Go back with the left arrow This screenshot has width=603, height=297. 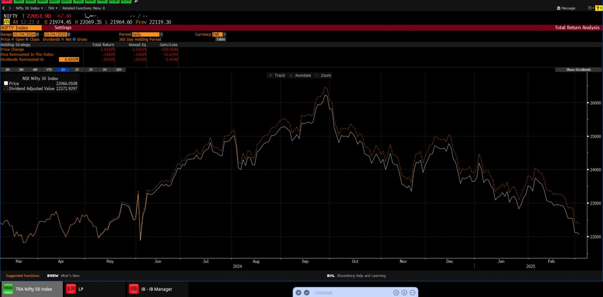click(4, 9)
